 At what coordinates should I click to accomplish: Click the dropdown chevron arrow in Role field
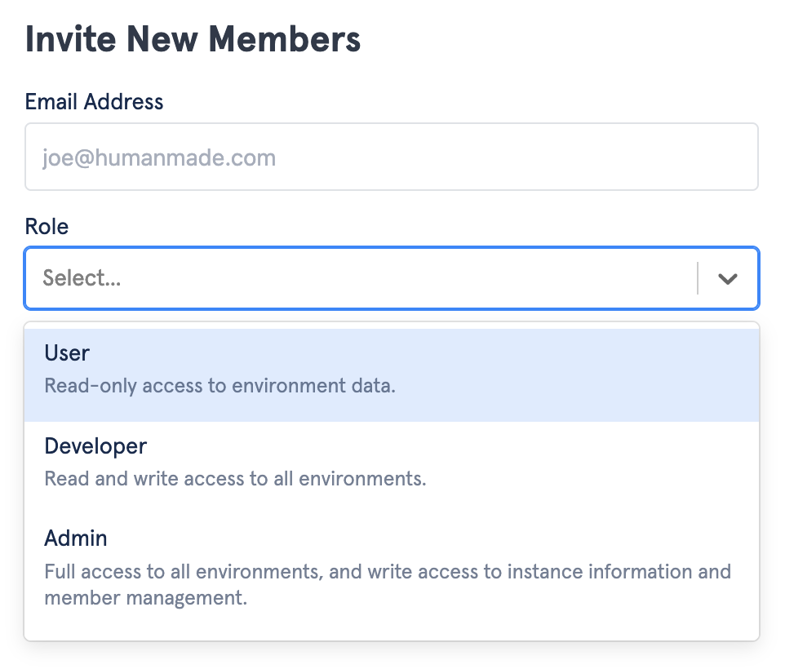[x=727, y=279]
